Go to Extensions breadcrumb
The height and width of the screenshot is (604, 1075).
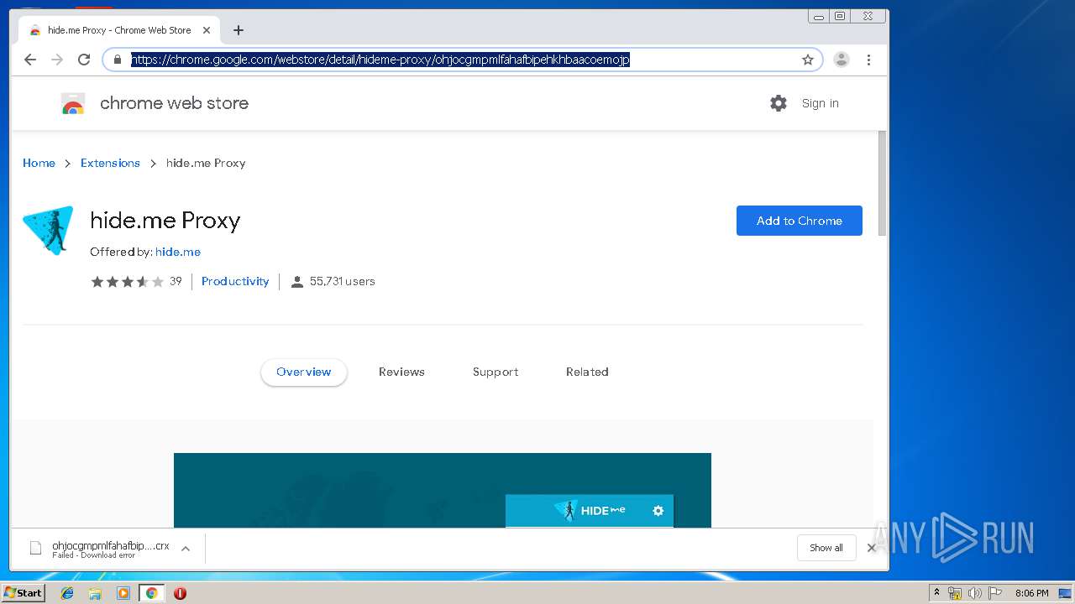coord(110,163)
